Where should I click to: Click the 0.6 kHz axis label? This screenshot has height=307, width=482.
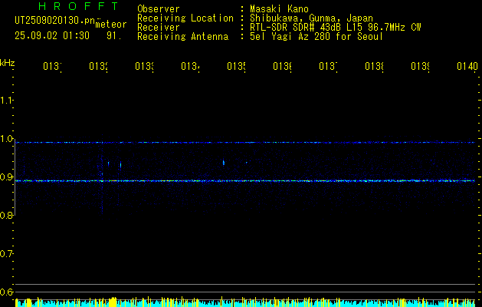[6, 292]
